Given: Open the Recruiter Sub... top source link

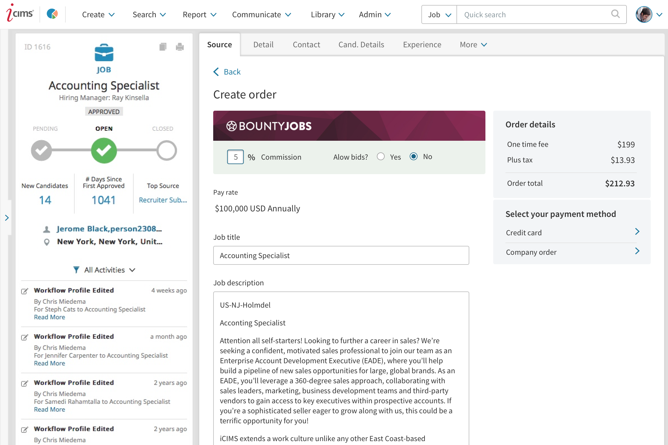Looking at the screenshot, I should pyautogui.click(x=163, y=200).
